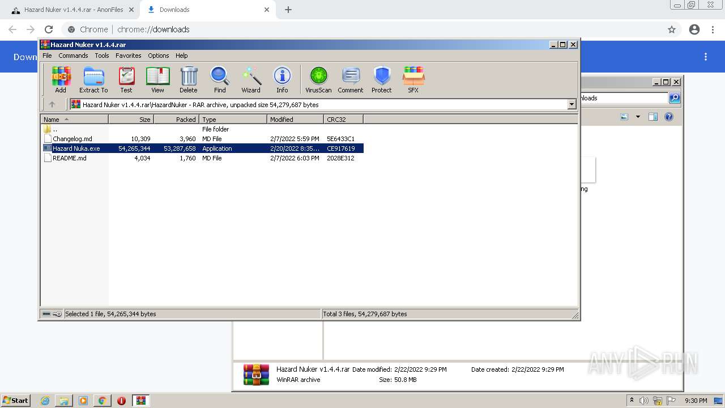This screenshot has height=408, width=725.
Task: Sort by CRC32 column header
Action: pos(343,120)
